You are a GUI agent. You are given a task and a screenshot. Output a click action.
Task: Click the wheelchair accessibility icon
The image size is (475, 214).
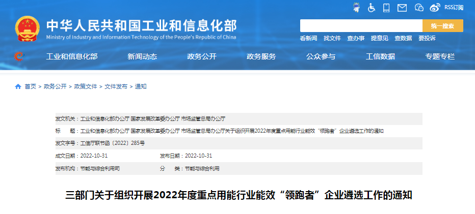[x=372, y=7]
